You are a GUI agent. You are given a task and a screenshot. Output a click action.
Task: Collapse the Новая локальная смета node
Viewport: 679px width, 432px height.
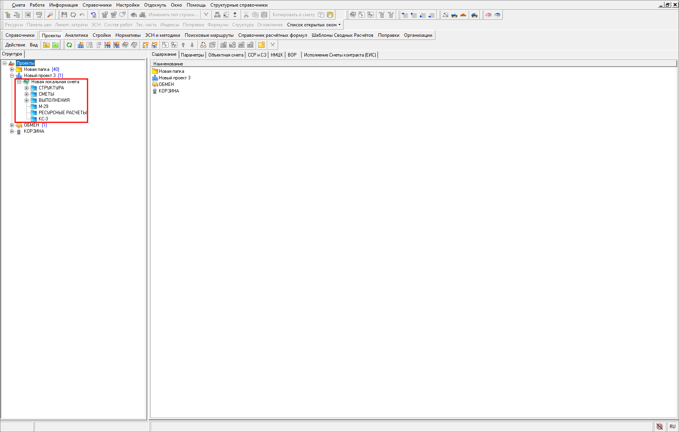(19, 82)
